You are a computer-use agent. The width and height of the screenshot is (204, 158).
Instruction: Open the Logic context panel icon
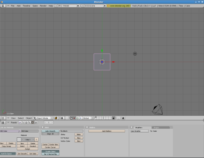tap(20, 123)
